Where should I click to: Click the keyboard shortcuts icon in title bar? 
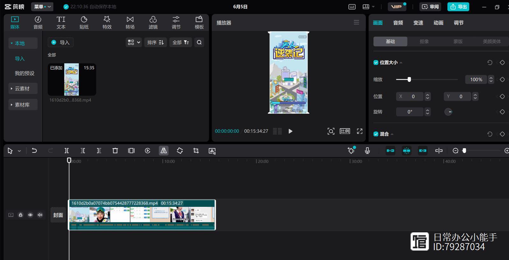pyautogui.click(x=352, y=7)
